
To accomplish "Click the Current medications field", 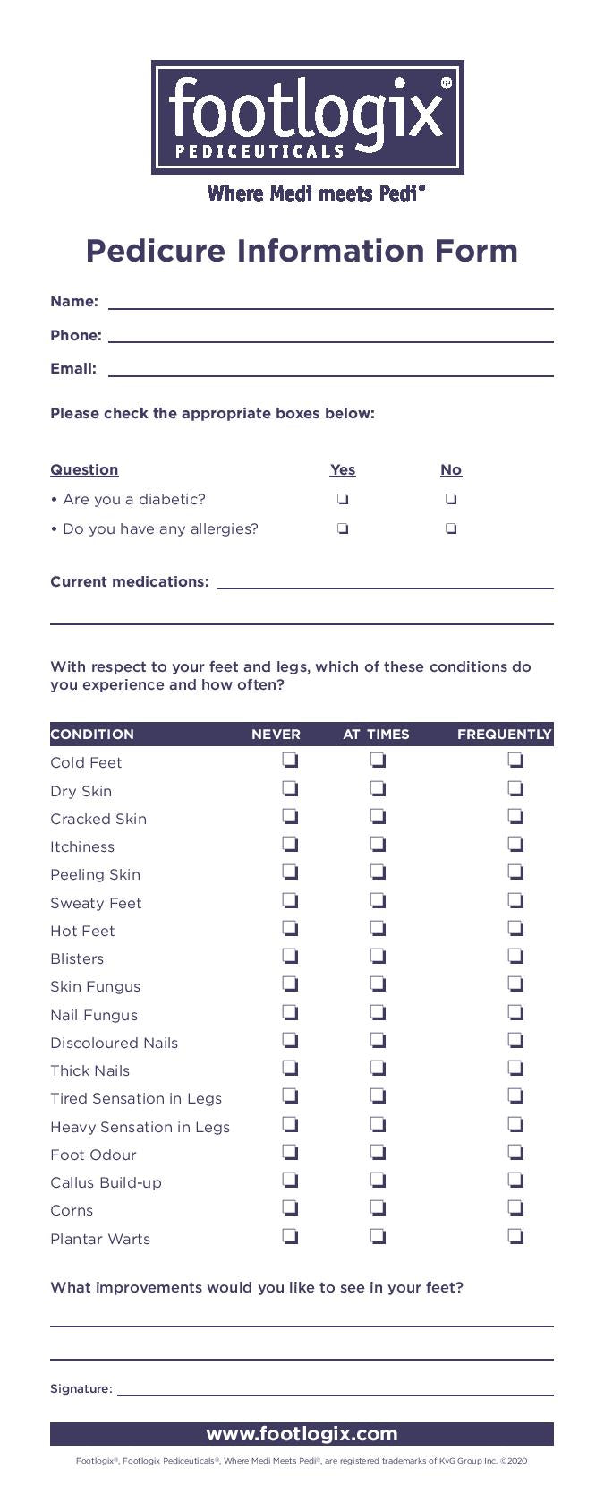I will coord(385,581).
